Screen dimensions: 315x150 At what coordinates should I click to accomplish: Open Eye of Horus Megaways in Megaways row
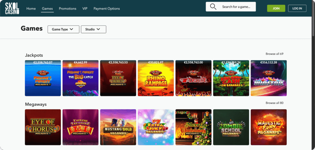pos(43,127)
